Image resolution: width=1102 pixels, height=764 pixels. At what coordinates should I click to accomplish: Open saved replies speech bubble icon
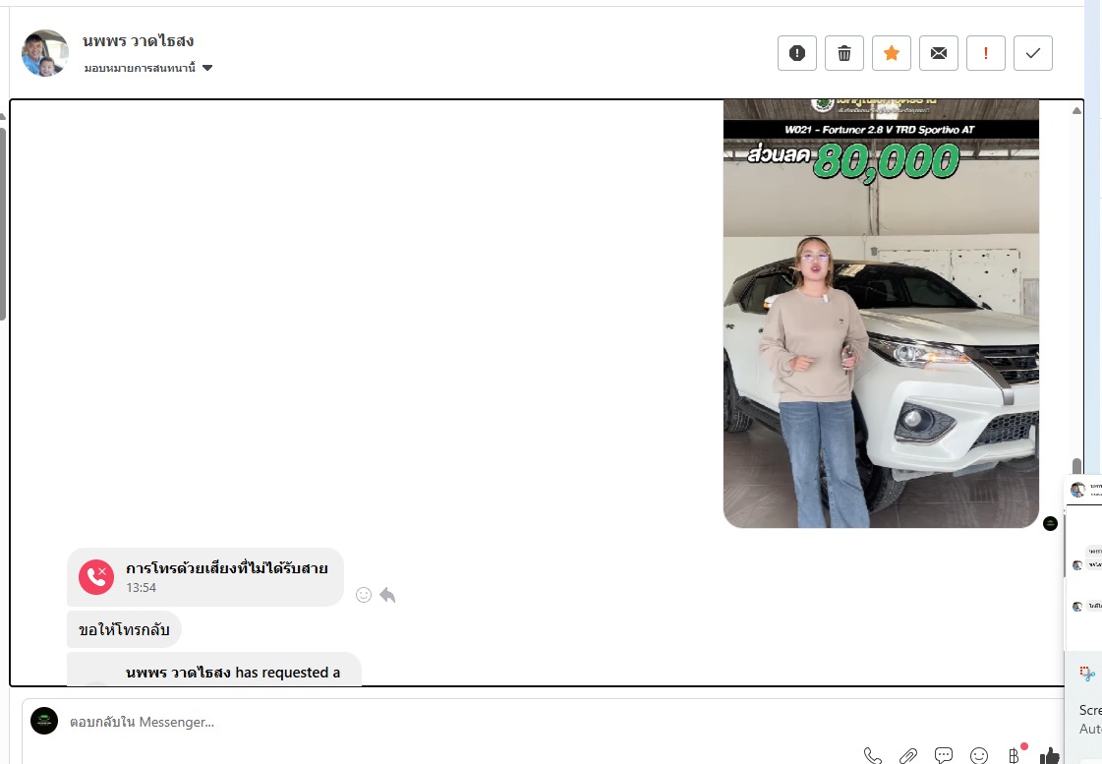click(x=944, y=755)
